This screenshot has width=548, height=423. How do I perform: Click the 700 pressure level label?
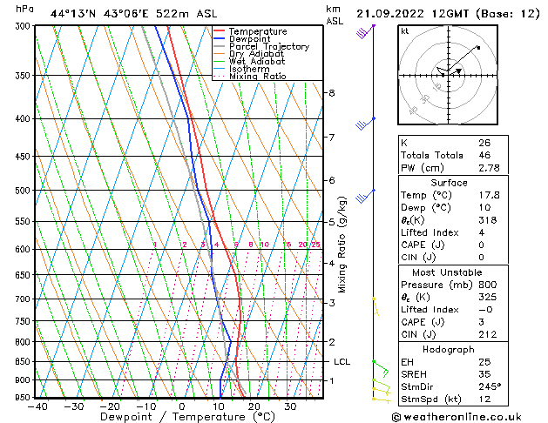[24, 299]
